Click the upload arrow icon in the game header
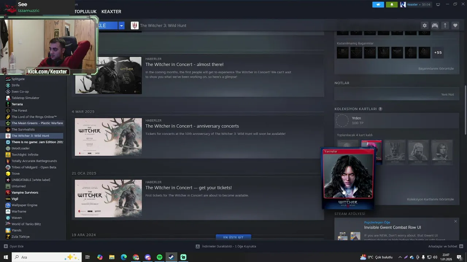The image size is (467, 262). coord(445,25)
